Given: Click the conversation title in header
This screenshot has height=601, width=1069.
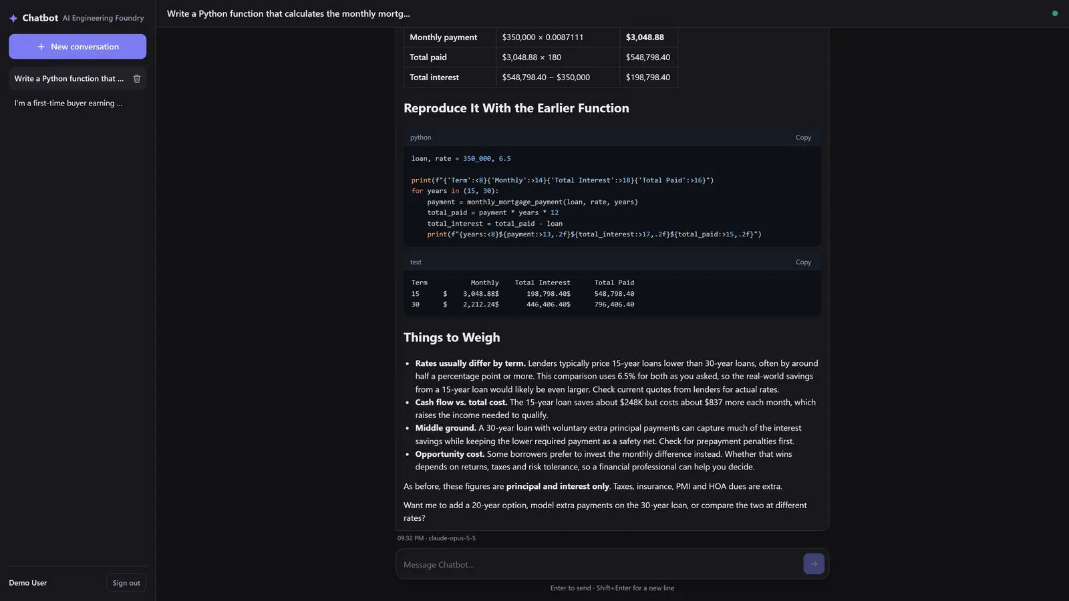Looking at the screenshot, I should 289,13.
